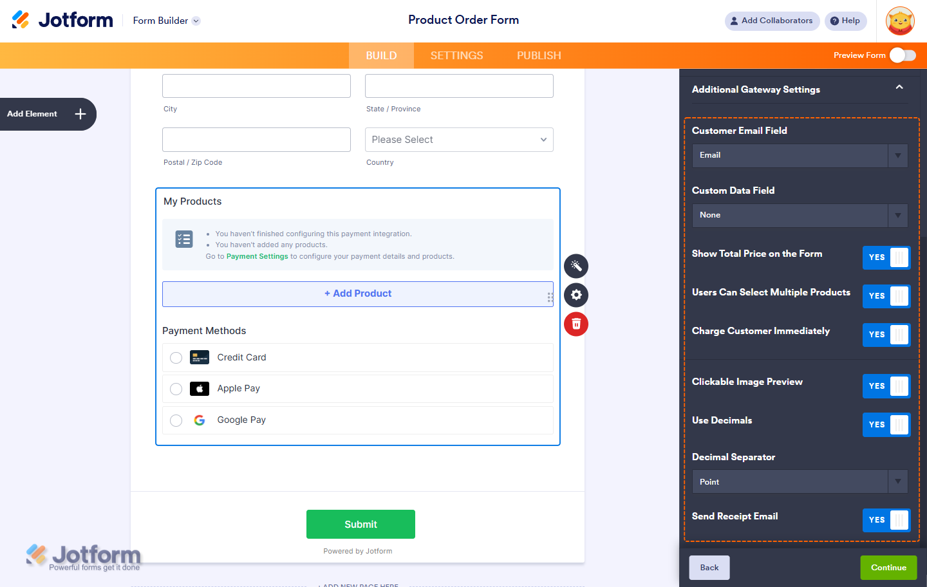Toggle Show Total Price on the Form
The height and width of the screenshot is (587, 927).
click(886, 257)
